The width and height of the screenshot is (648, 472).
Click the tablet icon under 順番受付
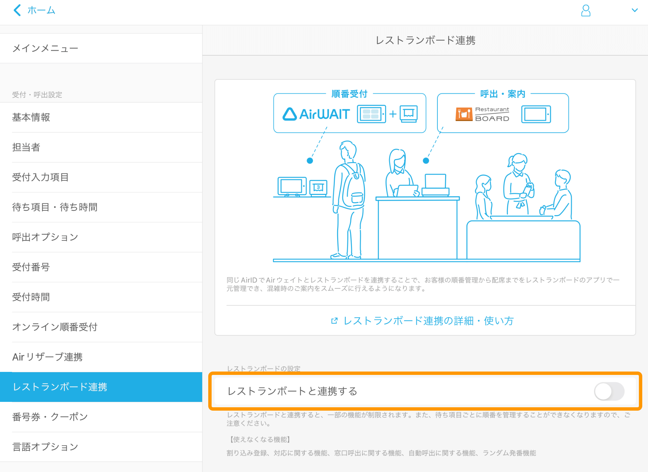[x=371, y=113]
